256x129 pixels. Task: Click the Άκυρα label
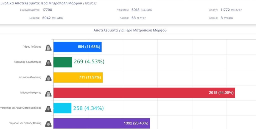click(x=124, y=18)
